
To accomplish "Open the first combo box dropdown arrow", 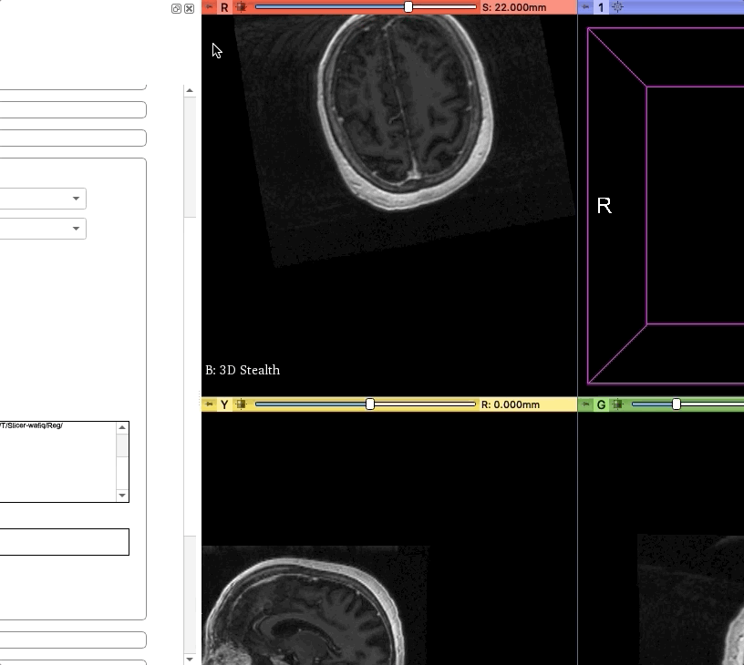I will [76, 198].
